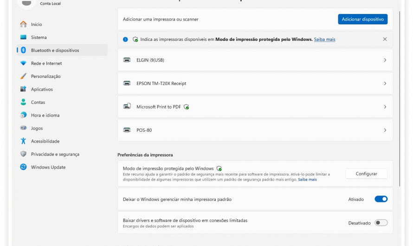
Task: Select the ELGIN i9(USB) printer name
Action: (x=150, y=60)
